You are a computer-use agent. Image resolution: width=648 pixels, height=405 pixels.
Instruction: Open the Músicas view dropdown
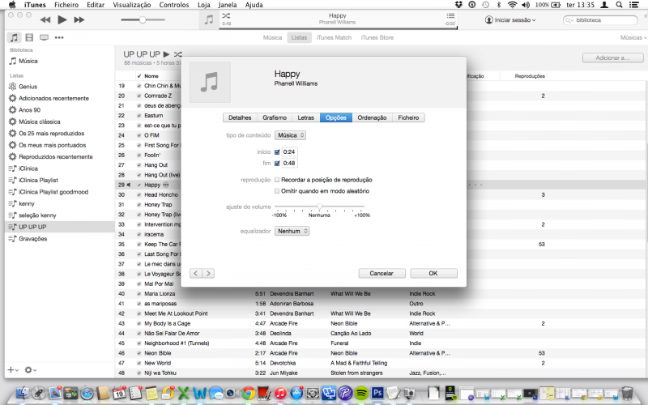click(633, 37)
